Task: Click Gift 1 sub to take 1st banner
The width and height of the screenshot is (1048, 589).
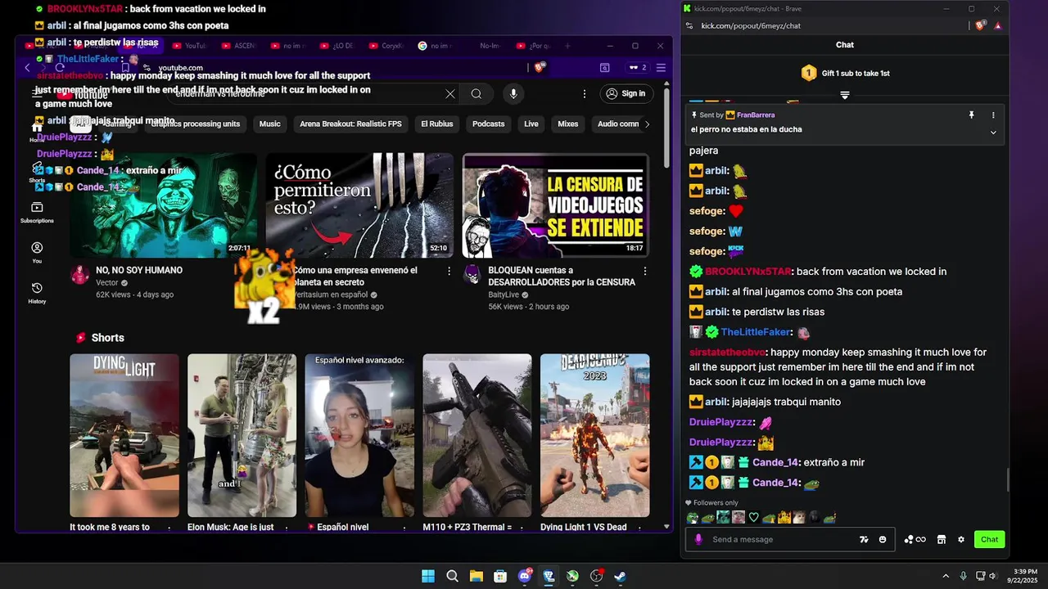Action: pos(845,73)
